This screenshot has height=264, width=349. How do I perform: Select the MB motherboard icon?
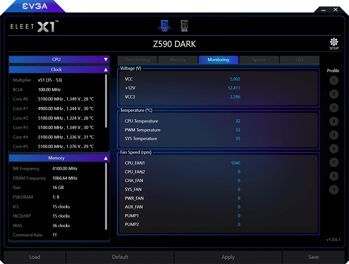click(165, 26)
